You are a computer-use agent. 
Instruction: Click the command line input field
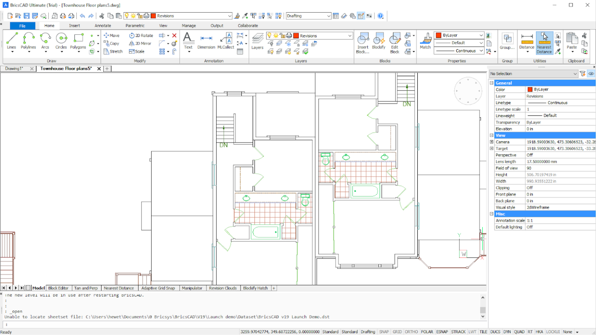[x=243, y=324]
